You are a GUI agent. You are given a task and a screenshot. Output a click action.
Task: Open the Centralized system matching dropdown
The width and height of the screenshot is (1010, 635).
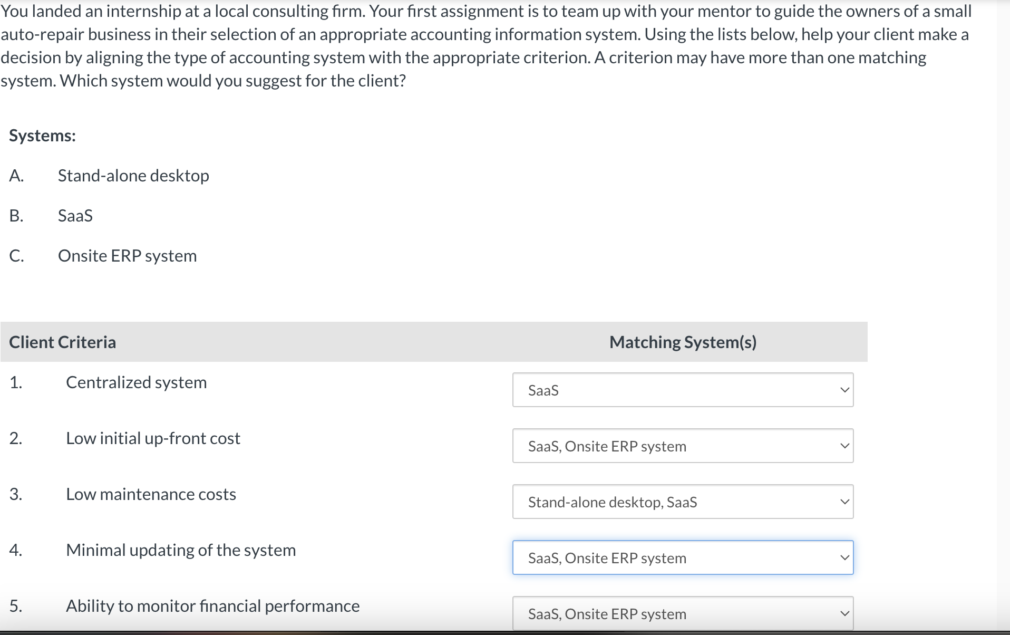682,390
